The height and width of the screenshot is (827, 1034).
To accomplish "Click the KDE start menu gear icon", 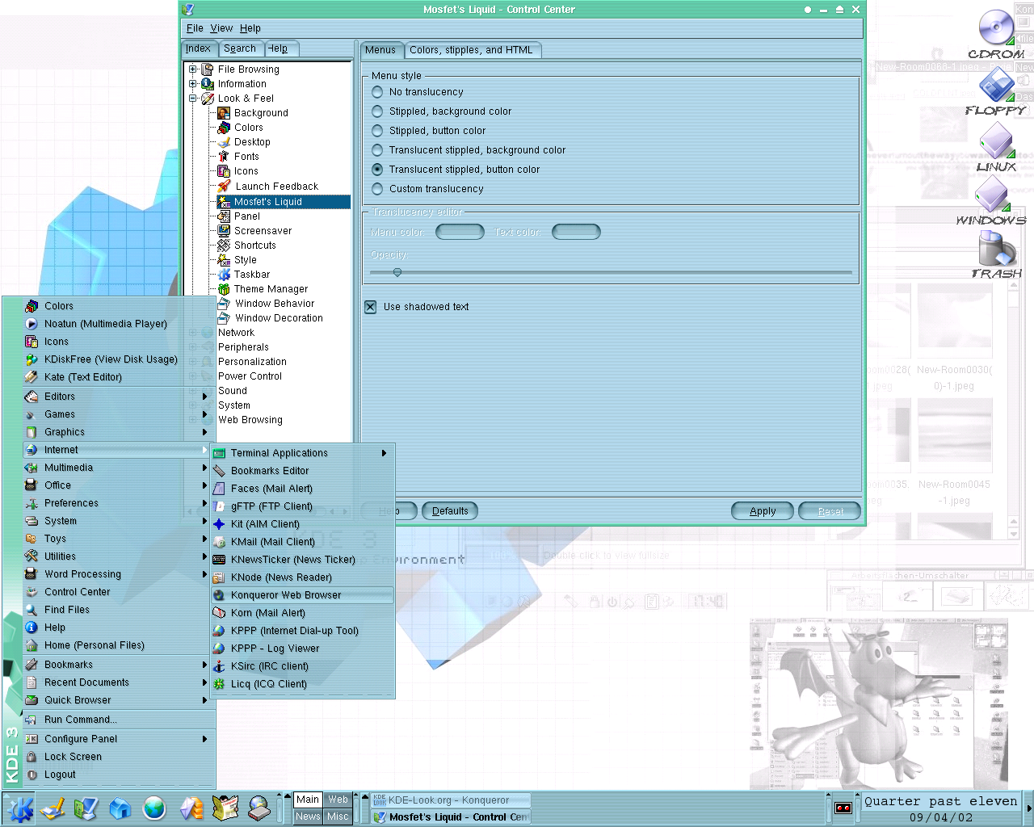I will tap(19, 808).
